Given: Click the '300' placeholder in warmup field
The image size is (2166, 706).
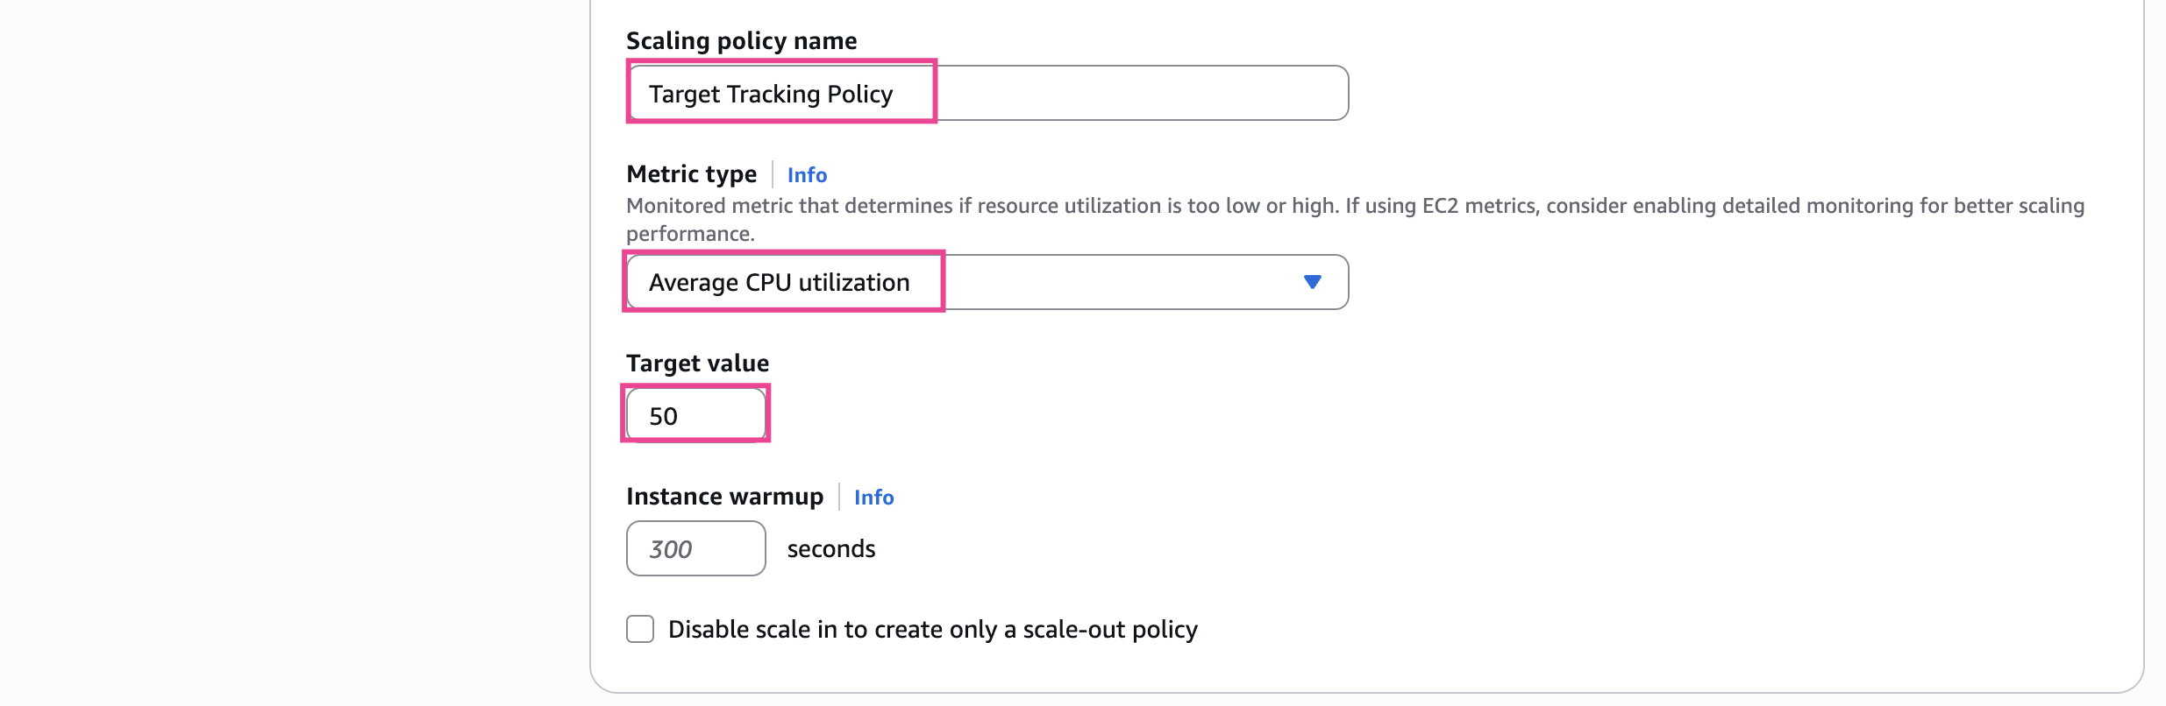Looking at the screenshot, I should [671, 549].
